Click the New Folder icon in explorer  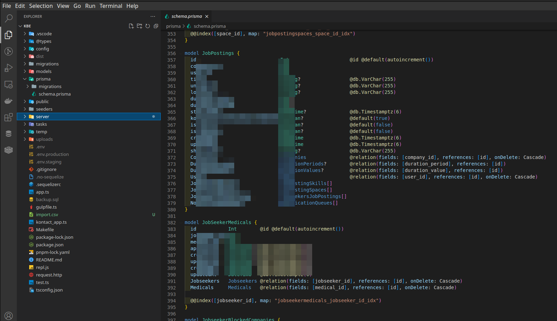(139, 26)
